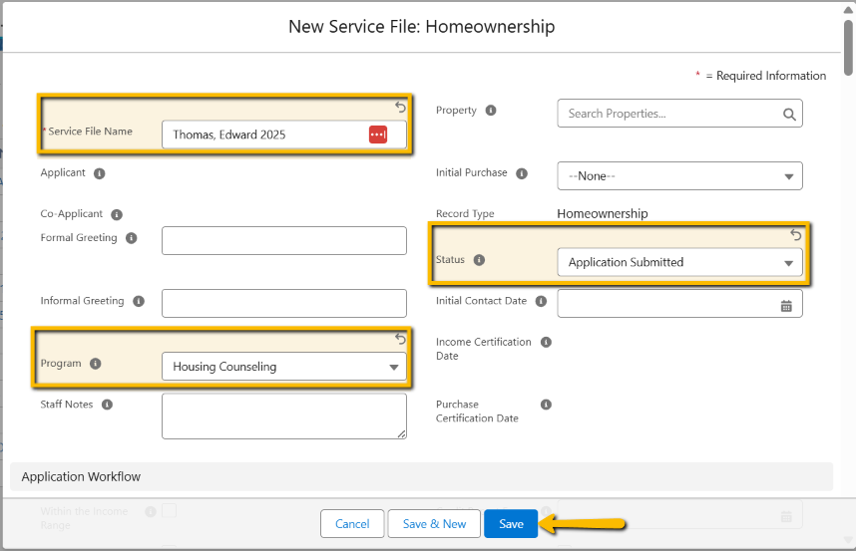
Task: Open the Initial Purchase dropdown
Action: tap(679, 176)
